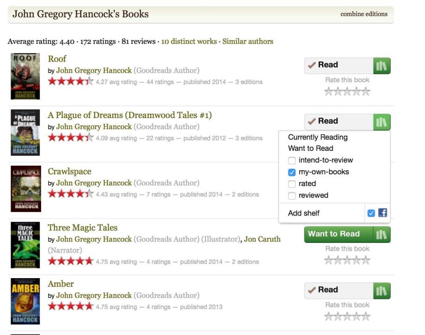Toggle the Facebook share checkbox
Image resolution: width=425 pixels, height=335 pixels.
[x=371, y=213]
